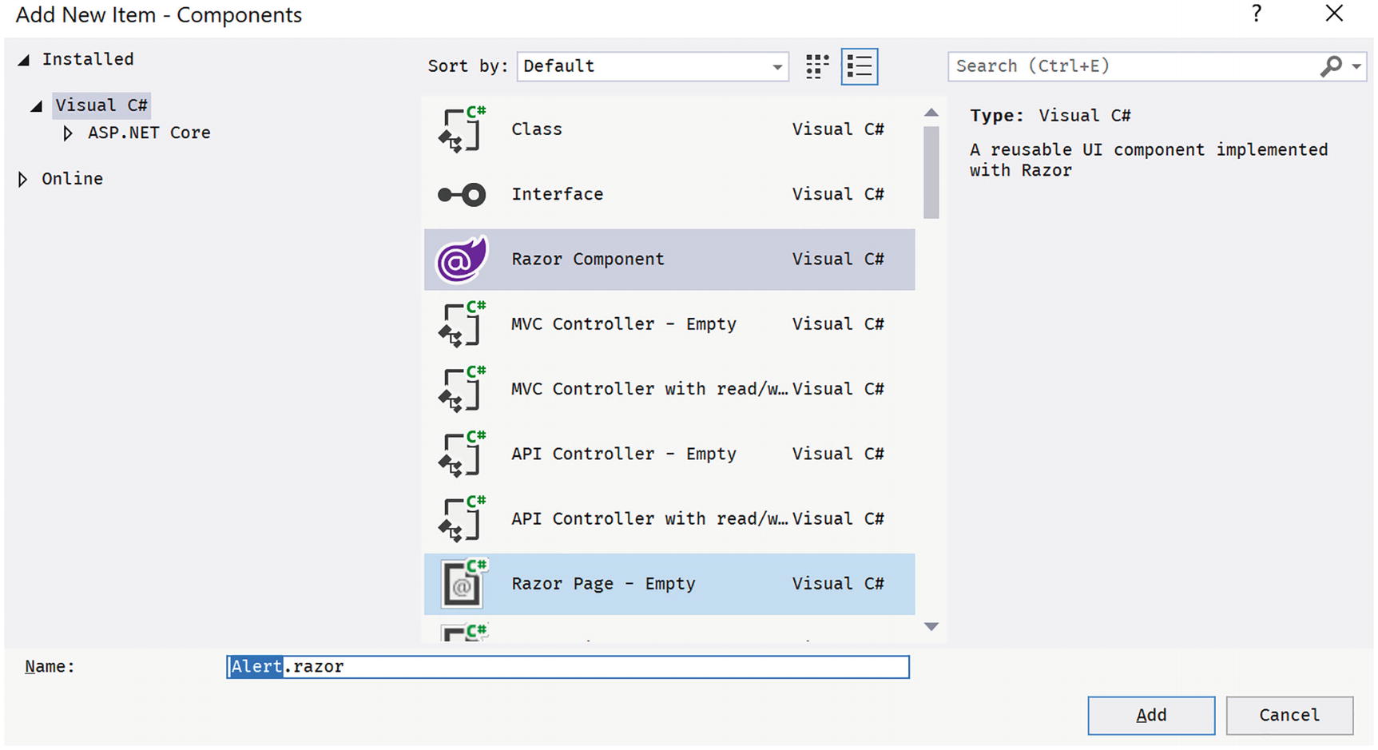Screen dimensions: 1378x750
Task: Click the search magnifier icon
Action: [1331, 66]
